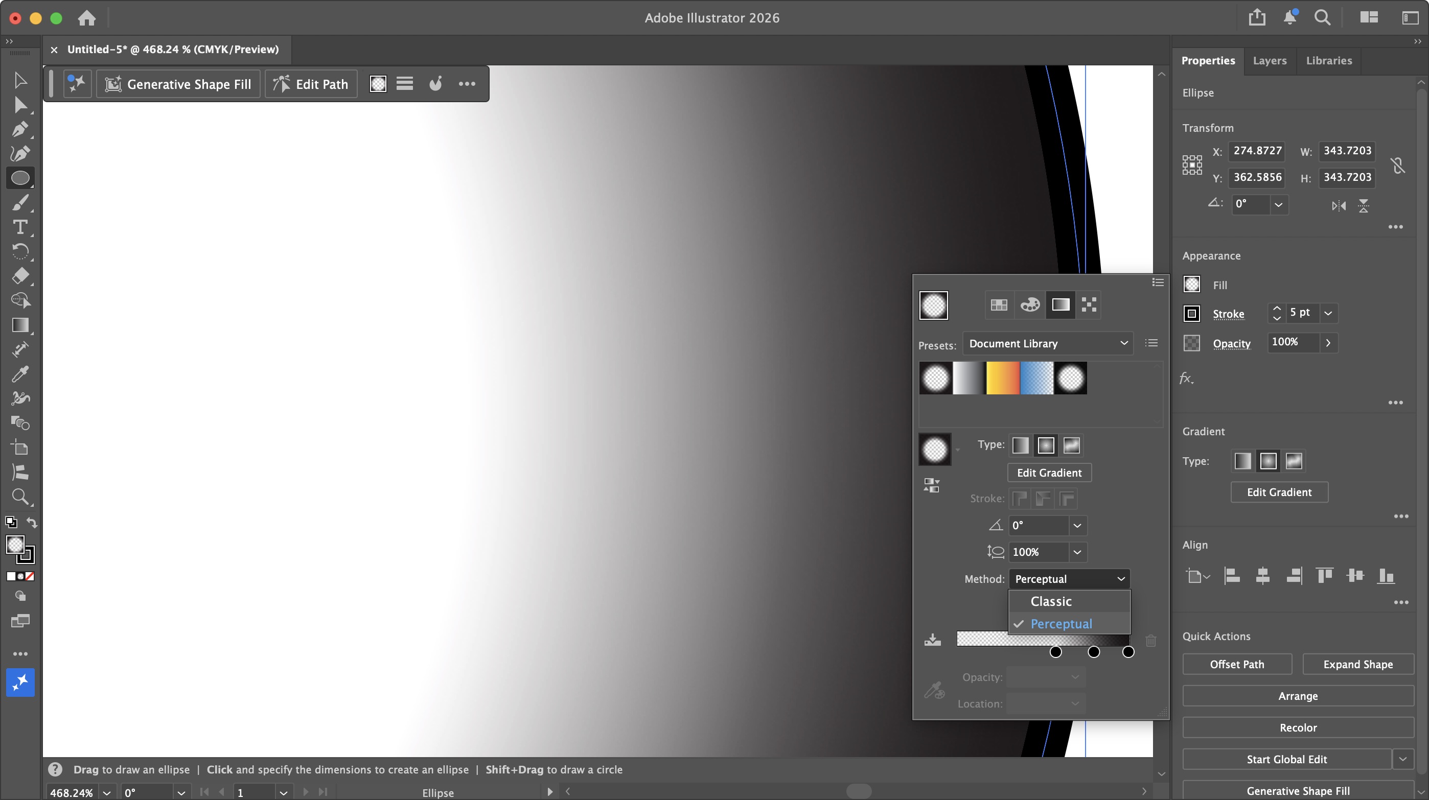Expand the zoom percentage dropdown in status bar
The image size is (1429, 800).
107,792
